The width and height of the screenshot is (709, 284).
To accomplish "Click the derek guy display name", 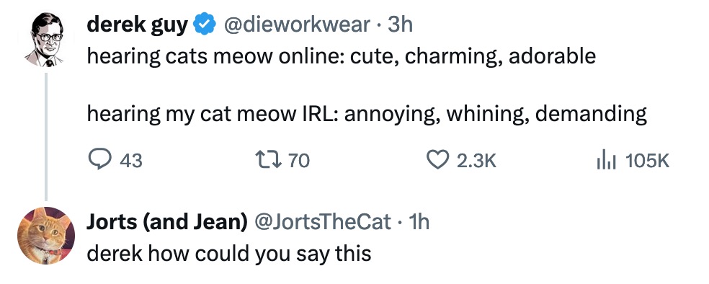I will pos(137,26).
